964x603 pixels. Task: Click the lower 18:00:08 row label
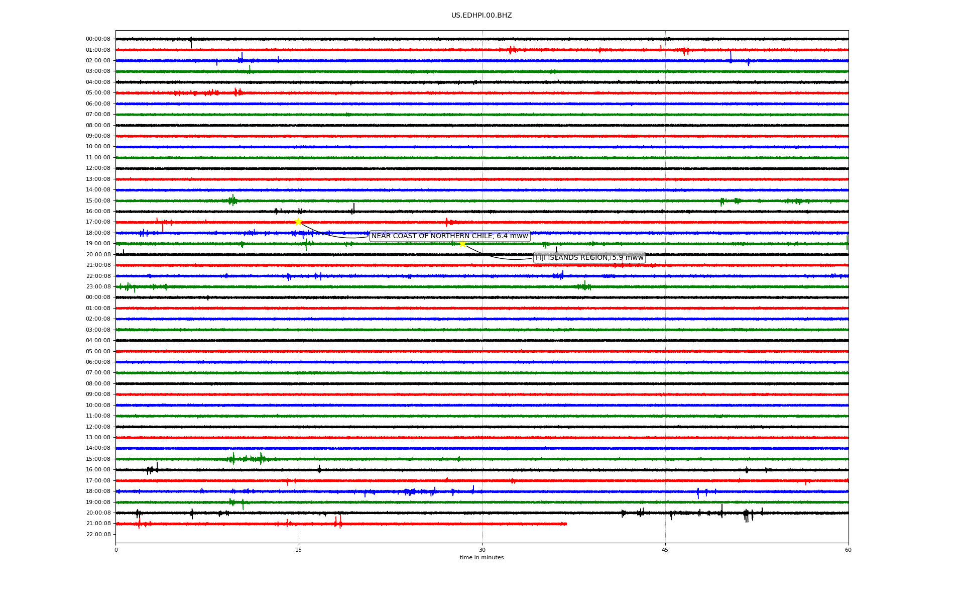point(98,491)
